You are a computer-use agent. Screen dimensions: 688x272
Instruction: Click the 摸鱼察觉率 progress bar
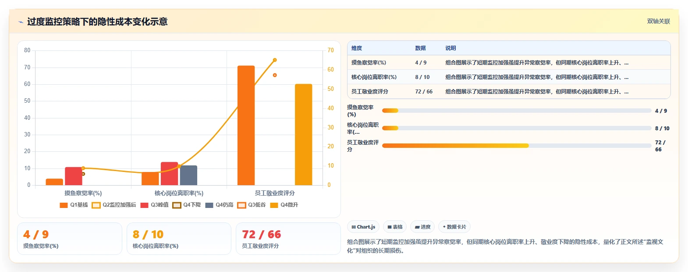[517, 111]
